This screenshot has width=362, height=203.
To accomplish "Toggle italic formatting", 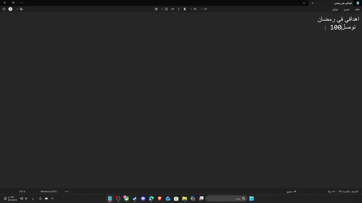I will pyautogui.click(x=178, y=9).
